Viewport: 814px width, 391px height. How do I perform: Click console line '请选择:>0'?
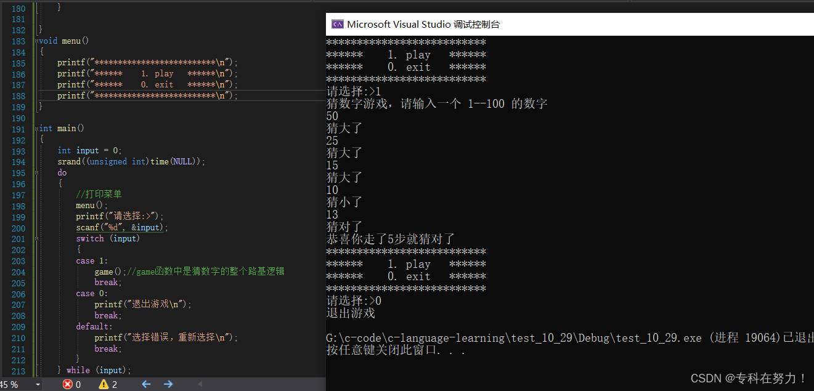pos(354,300)
